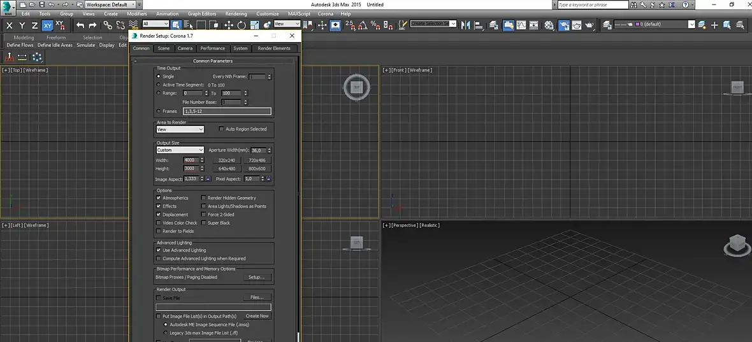Open the Curve Editor icon
The width and height of the screenshot is (752, 342).
pos(521,25)
